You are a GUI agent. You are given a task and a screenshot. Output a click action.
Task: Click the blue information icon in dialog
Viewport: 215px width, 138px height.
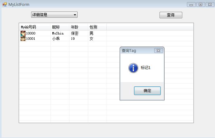point(133,68)
